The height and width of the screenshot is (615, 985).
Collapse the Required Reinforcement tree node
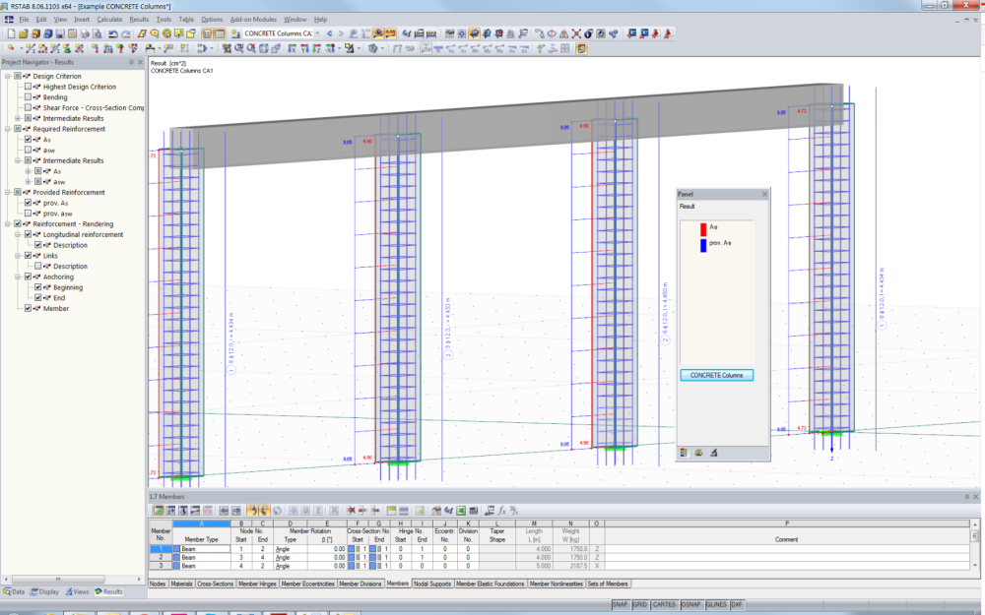point(8,129)
